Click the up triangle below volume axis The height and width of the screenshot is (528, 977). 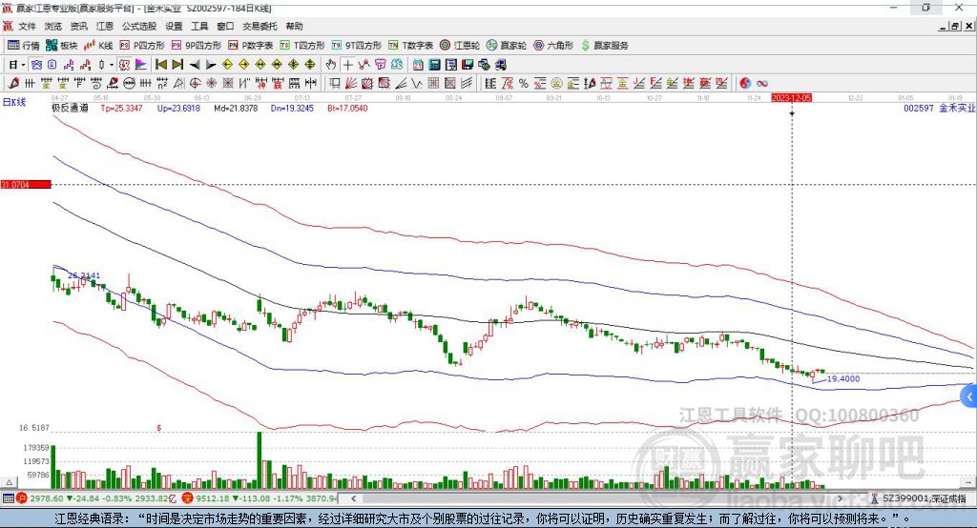(x=9, y=482)
